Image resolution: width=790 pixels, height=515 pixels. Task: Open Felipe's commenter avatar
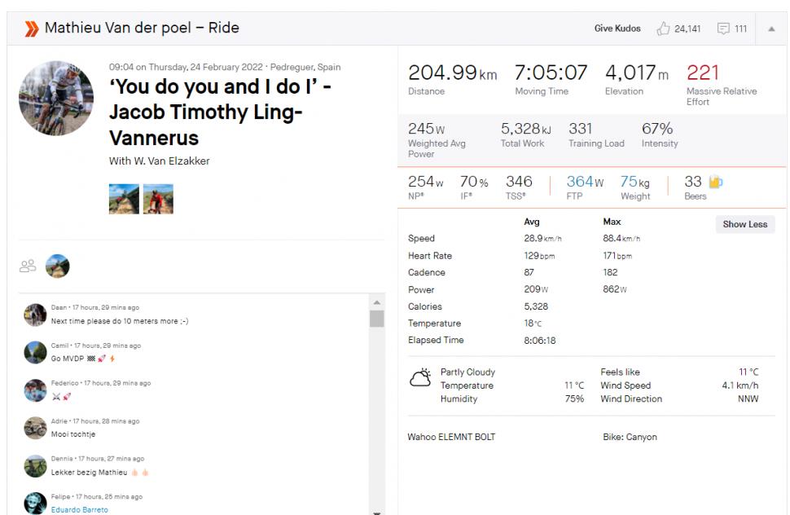point(35,504)
